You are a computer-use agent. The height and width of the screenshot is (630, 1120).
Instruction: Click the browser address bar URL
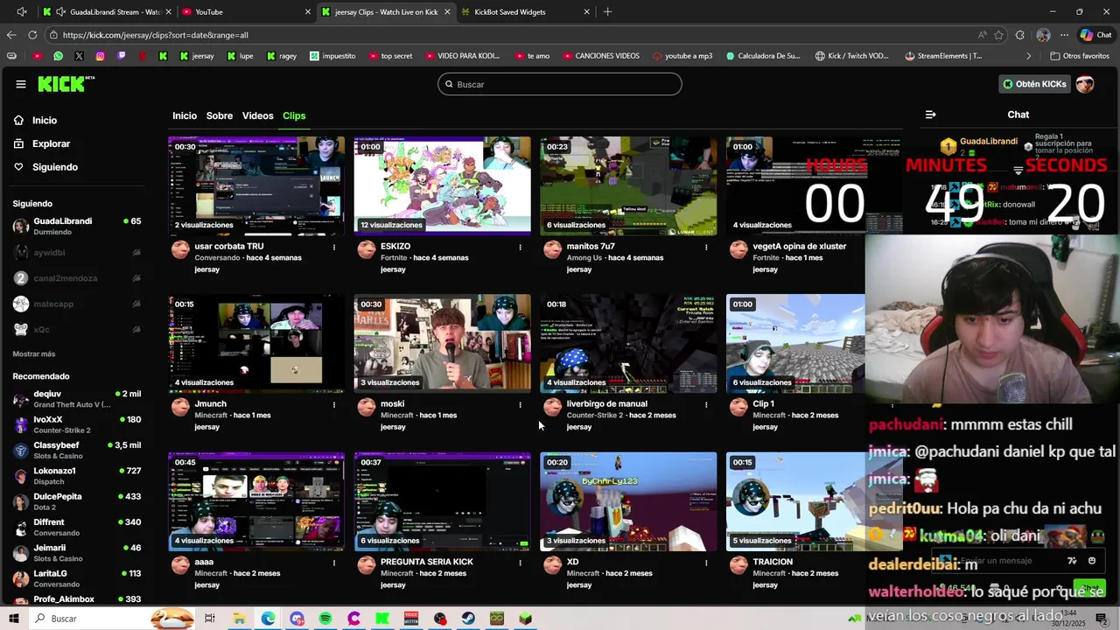point(156,35)
